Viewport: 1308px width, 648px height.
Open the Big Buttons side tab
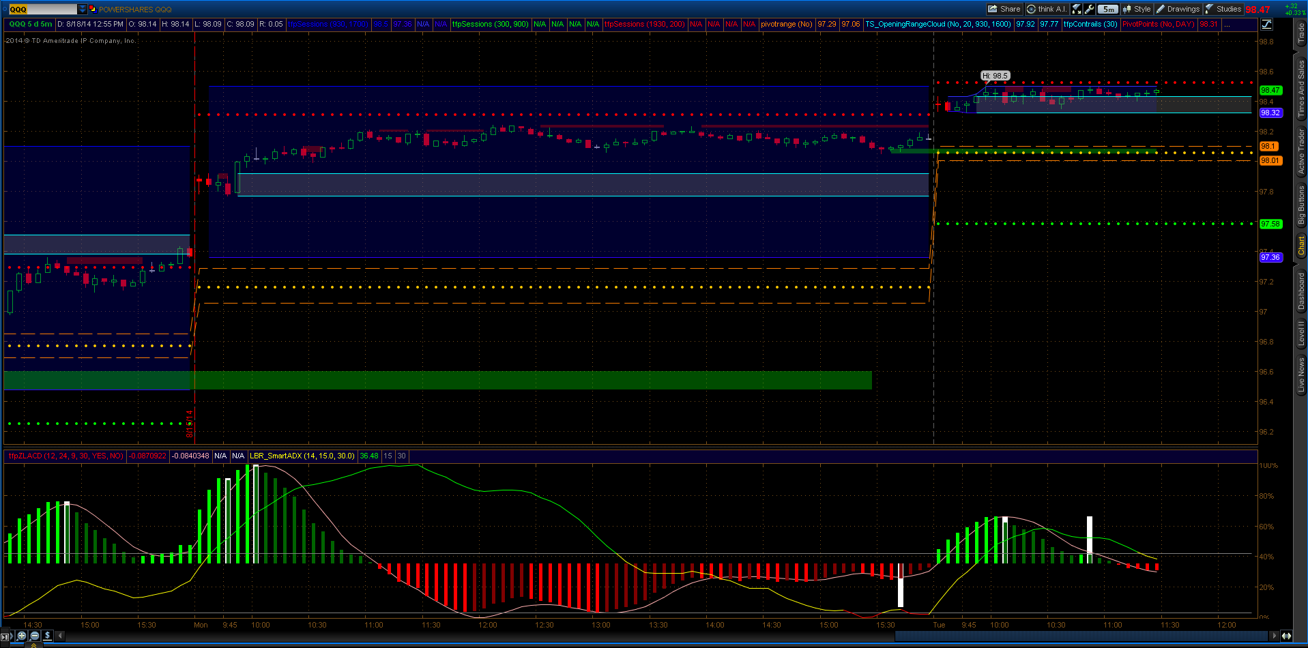tap(1301, 205)
